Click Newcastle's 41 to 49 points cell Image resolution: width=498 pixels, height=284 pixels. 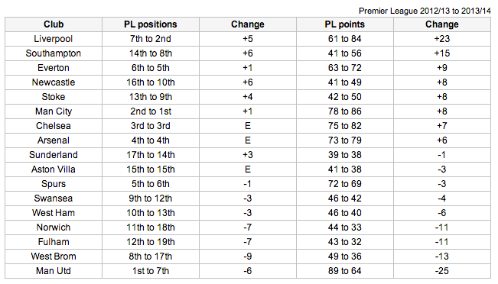344,82
